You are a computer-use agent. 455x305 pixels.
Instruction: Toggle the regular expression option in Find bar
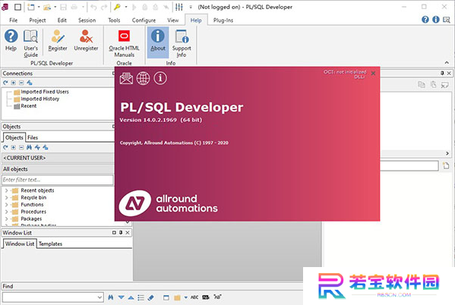point(217,297)
